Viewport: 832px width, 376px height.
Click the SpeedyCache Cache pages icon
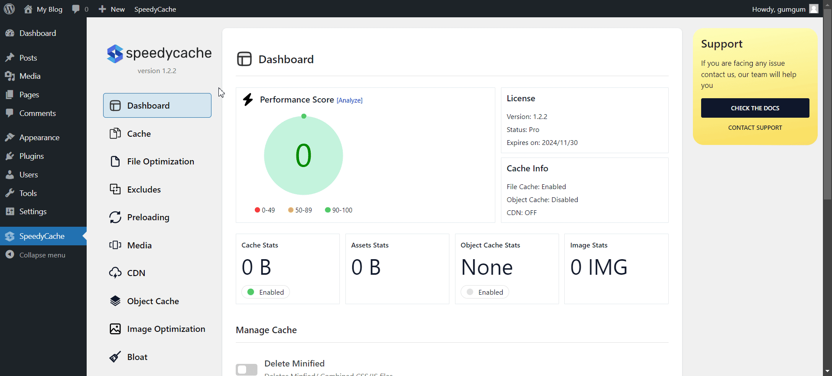[x=115, y=134]
